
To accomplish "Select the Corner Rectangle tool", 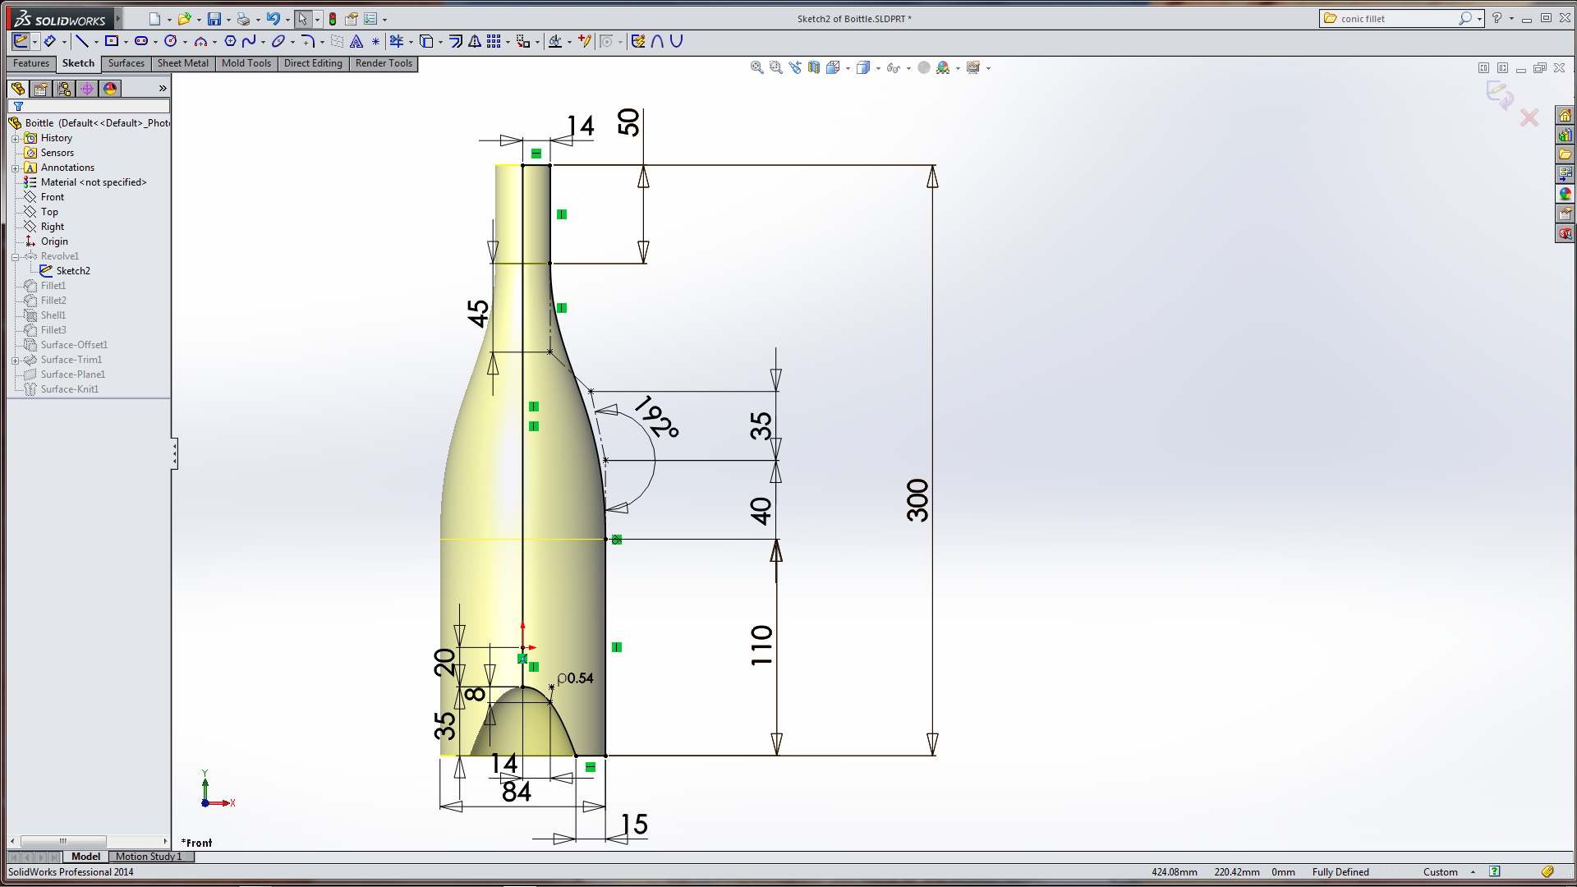I will pyautogui.click(x=112, y=41).
